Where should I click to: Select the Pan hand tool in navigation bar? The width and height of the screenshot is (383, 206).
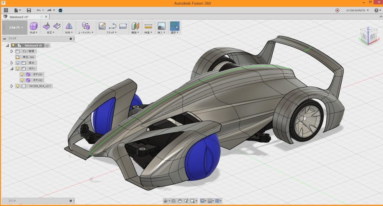180,201
